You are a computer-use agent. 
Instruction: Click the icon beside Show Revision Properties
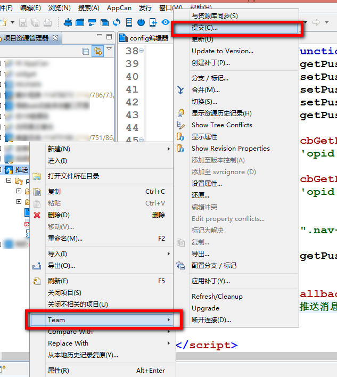pos(180,149)
